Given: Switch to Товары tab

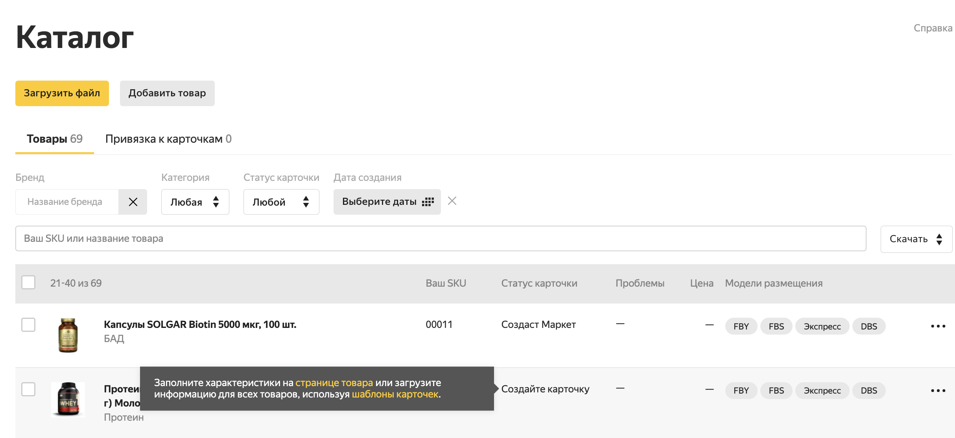Looking at the screenshot, I should point(55,139).
